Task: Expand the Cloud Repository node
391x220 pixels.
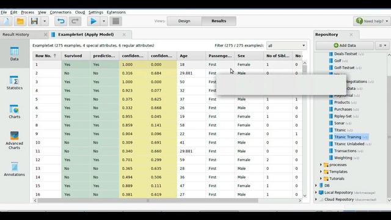Action: click(x=316, y=200)
